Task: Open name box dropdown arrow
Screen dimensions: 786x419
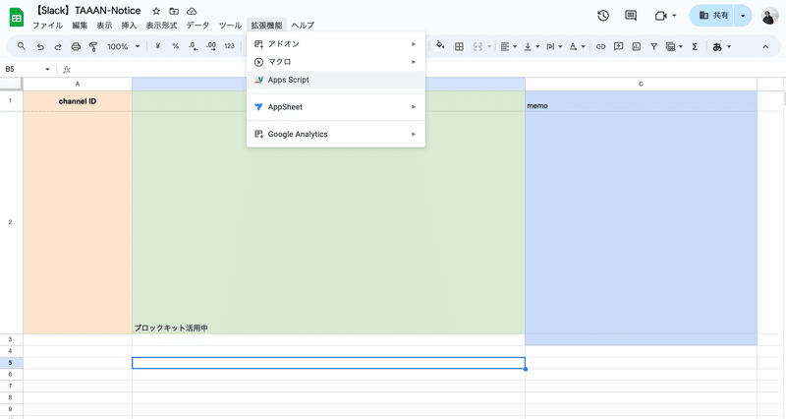Action: pos(47,69)
